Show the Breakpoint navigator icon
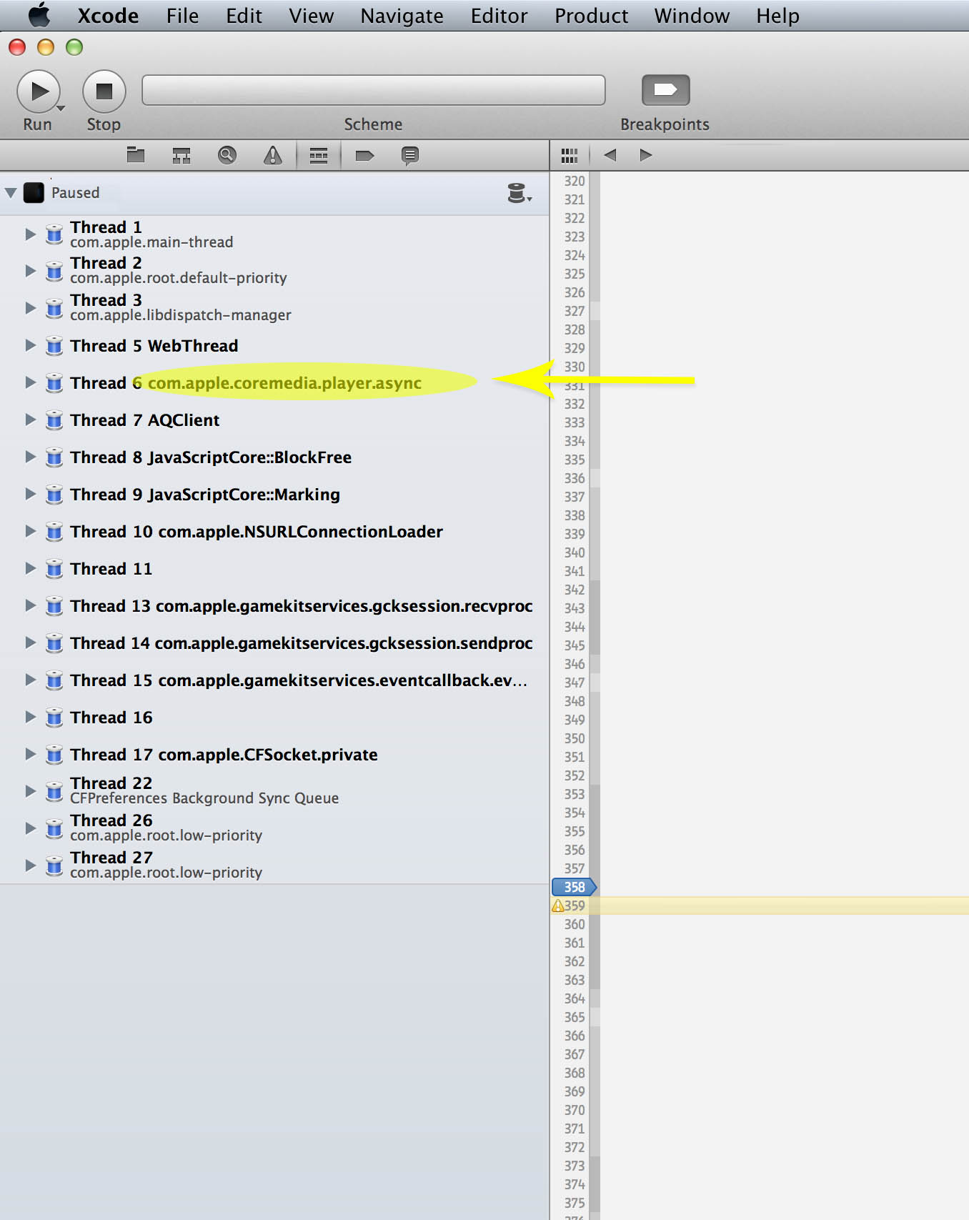Image resolution: width=969 pixels, height=1220 pixels. (364, 155)
